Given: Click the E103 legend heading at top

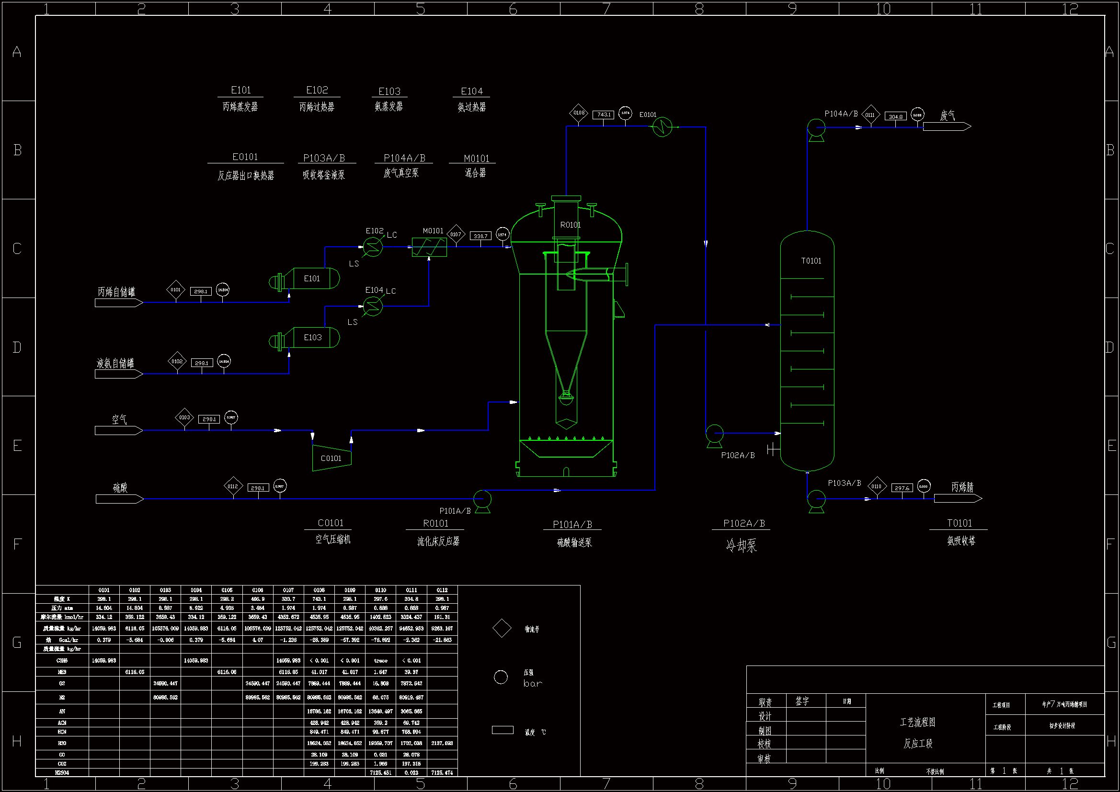Looking at the screenshot, I should 389,92.
